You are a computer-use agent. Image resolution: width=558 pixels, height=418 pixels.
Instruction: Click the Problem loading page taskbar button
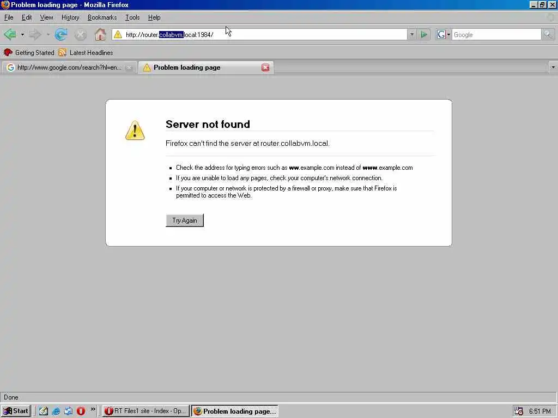[x=235, y=411]
